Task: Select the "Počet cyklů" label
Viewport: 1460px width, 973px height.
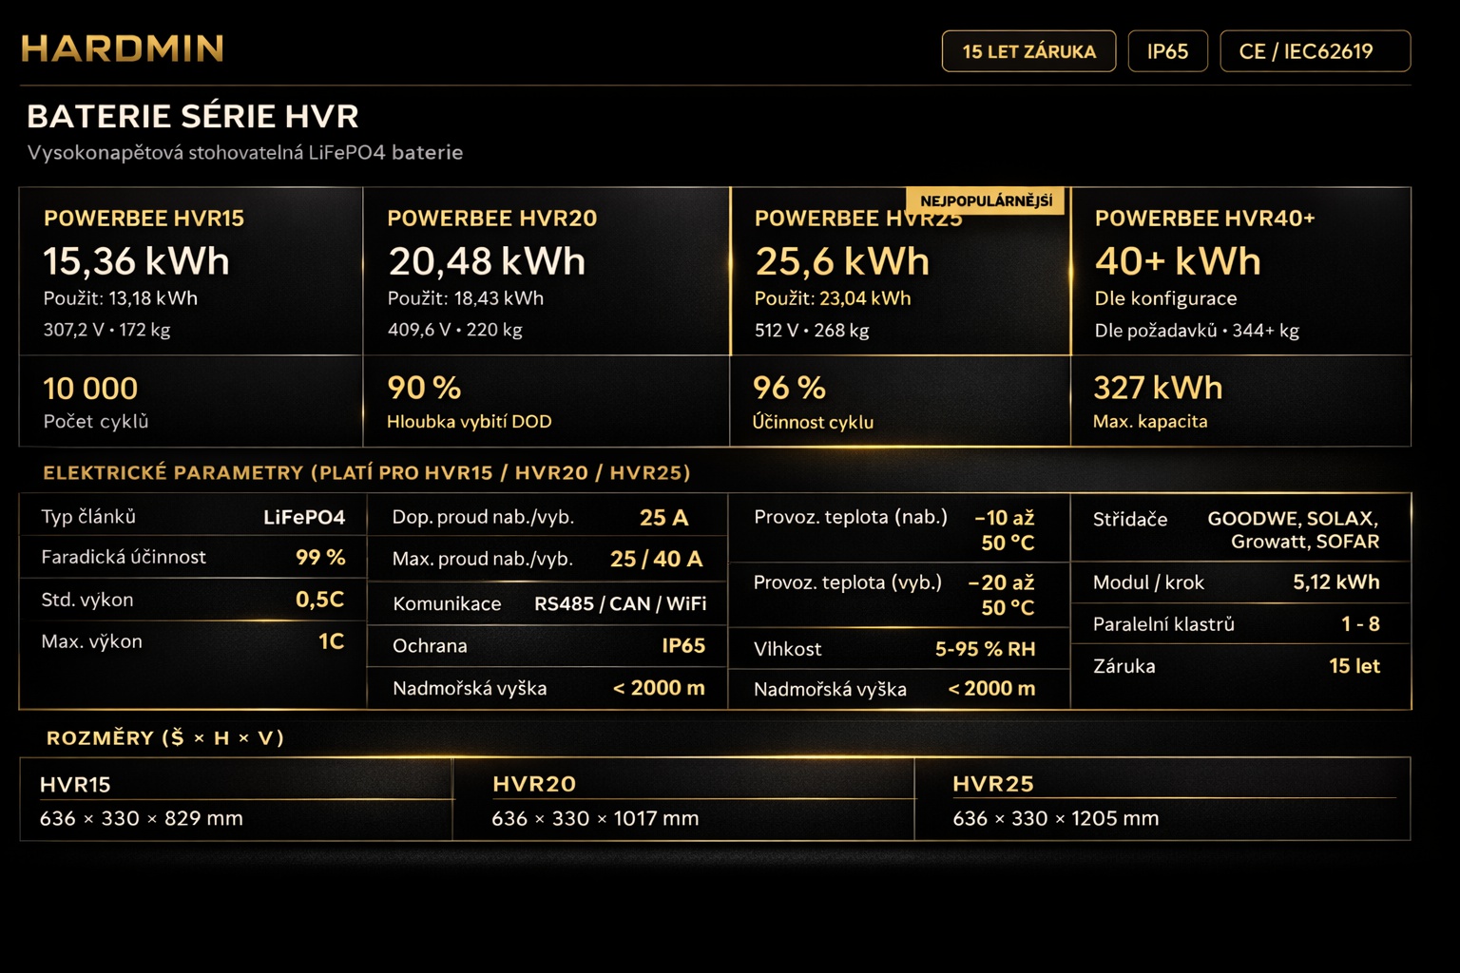Action: point(96,422)
